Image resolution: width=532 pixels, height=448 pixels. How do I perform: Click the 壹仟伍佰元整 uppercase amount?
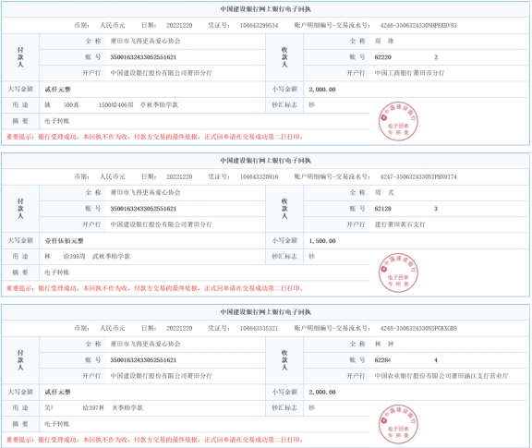pyautogui.click(x=64, y=241)
